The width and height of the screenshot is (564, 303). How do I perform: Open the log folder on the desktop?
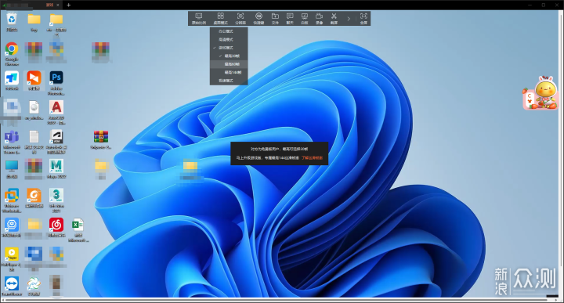click(x=34, y=22)
